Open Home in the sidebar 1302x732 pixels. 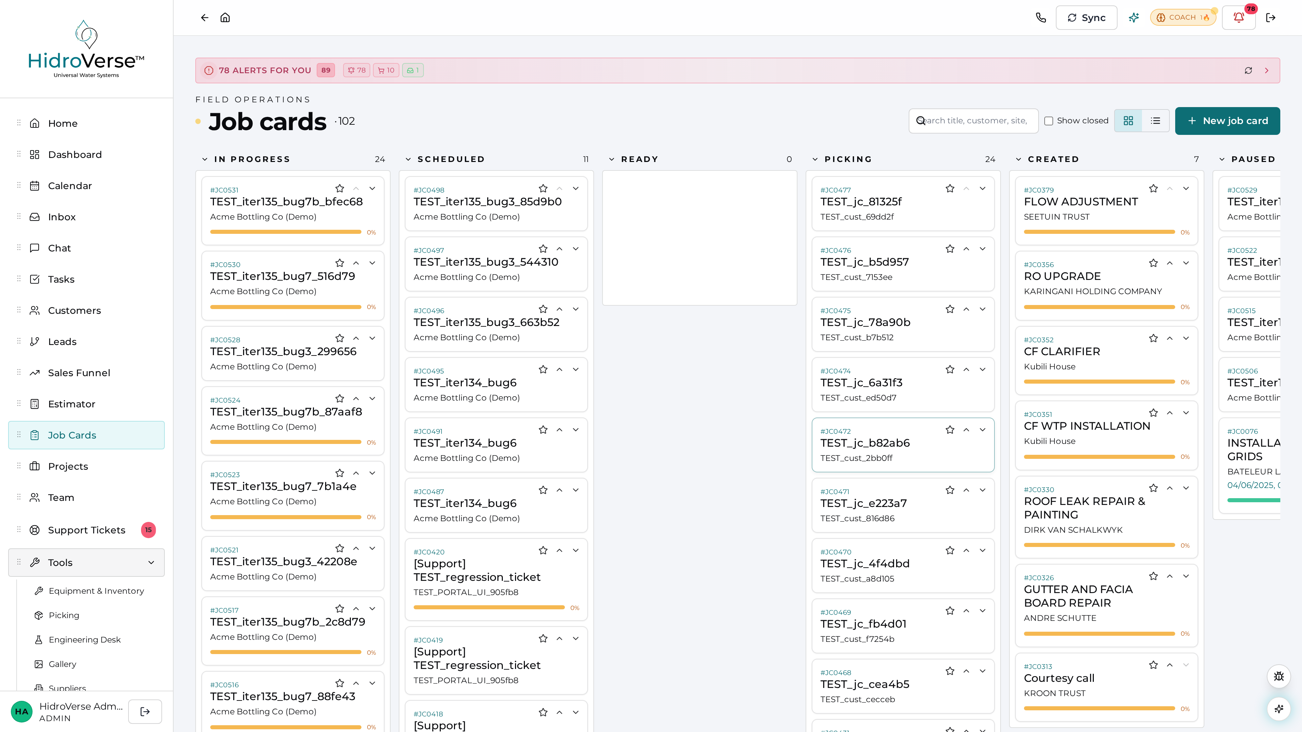86,123
